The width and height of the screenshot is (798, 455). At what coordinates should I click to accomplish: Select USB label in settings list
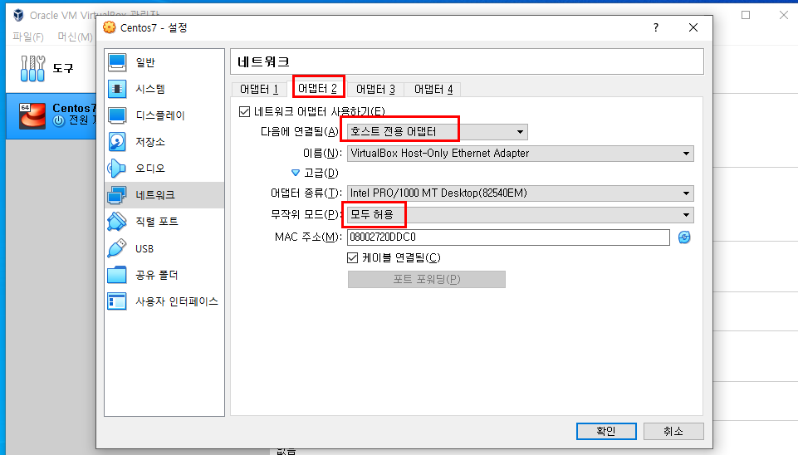pos(144,249)
